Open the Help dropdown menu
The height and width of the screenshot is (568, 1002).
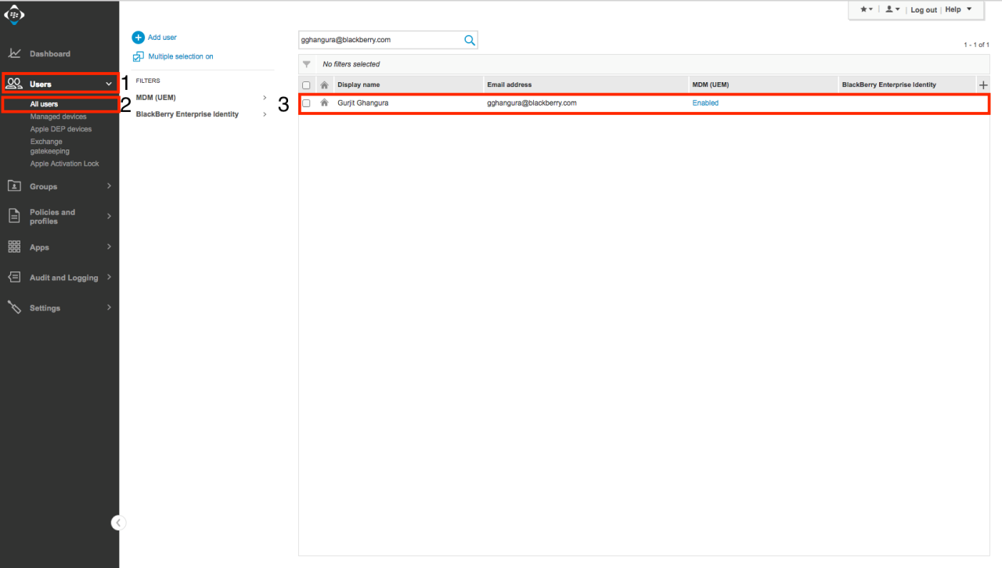[959, 9]
